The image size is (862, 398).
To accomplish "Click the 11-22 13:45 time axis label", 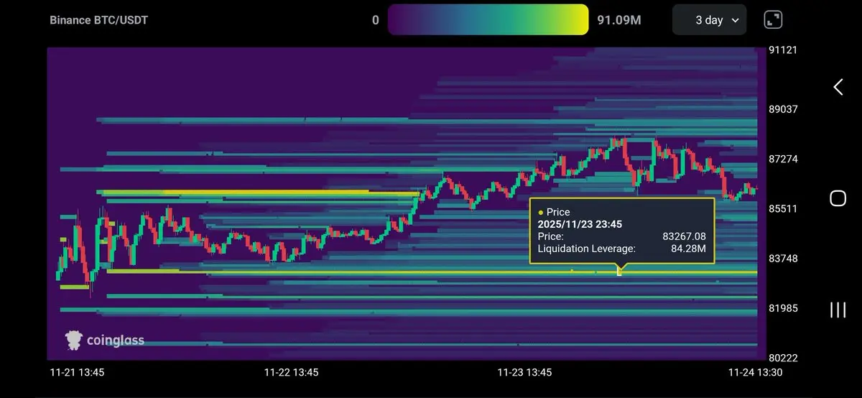I will [x=291, y=373].
